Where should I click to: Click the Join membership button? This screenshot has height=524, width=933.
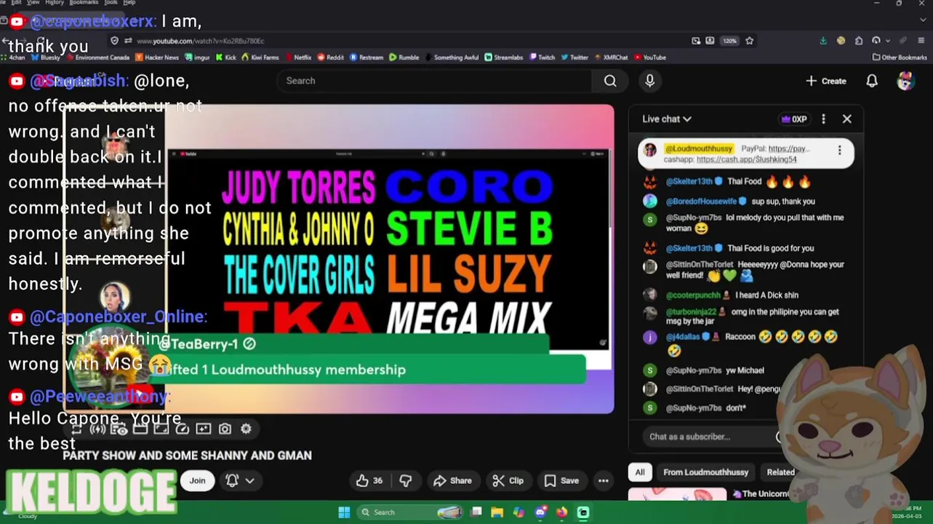click(198, 480)
